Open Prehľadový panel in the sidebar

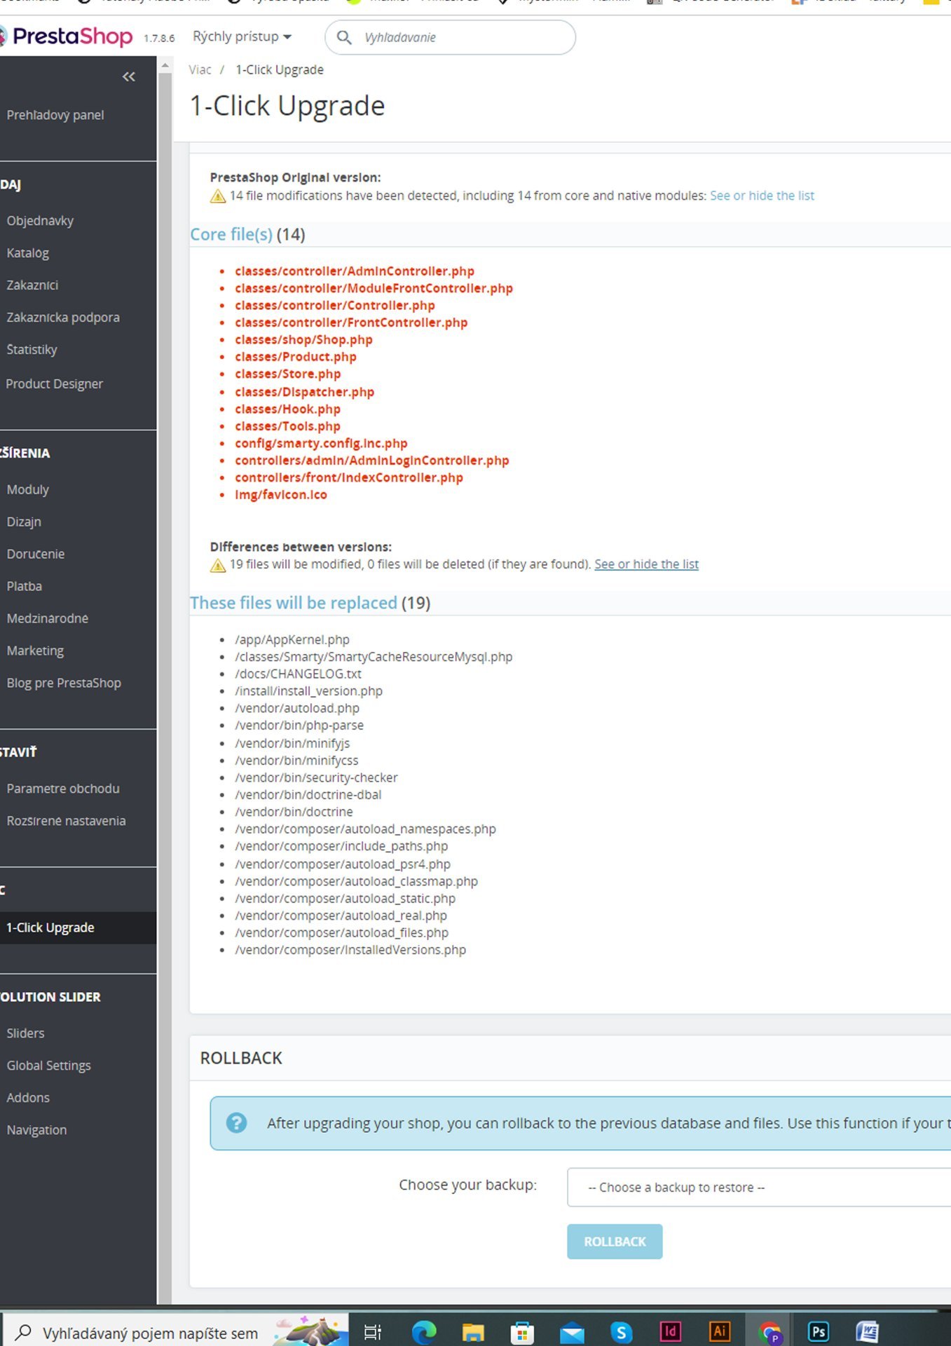point(55,115)
